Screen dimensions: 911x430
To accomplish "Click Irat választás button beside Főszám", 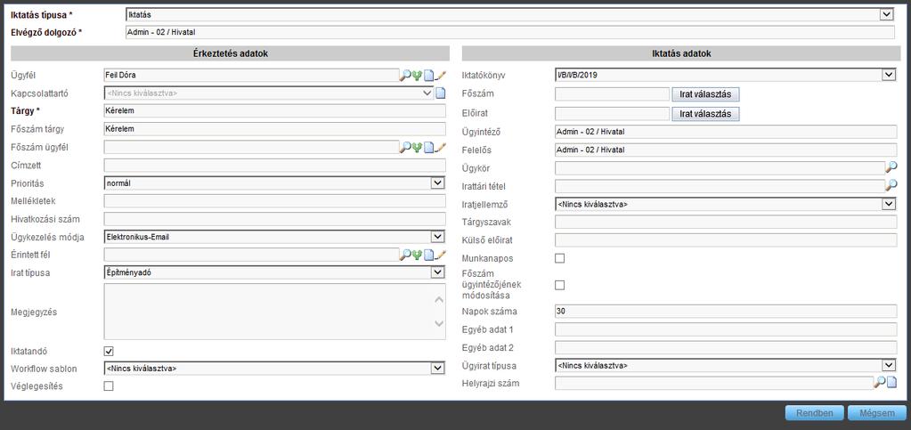I will click(705, 94).
